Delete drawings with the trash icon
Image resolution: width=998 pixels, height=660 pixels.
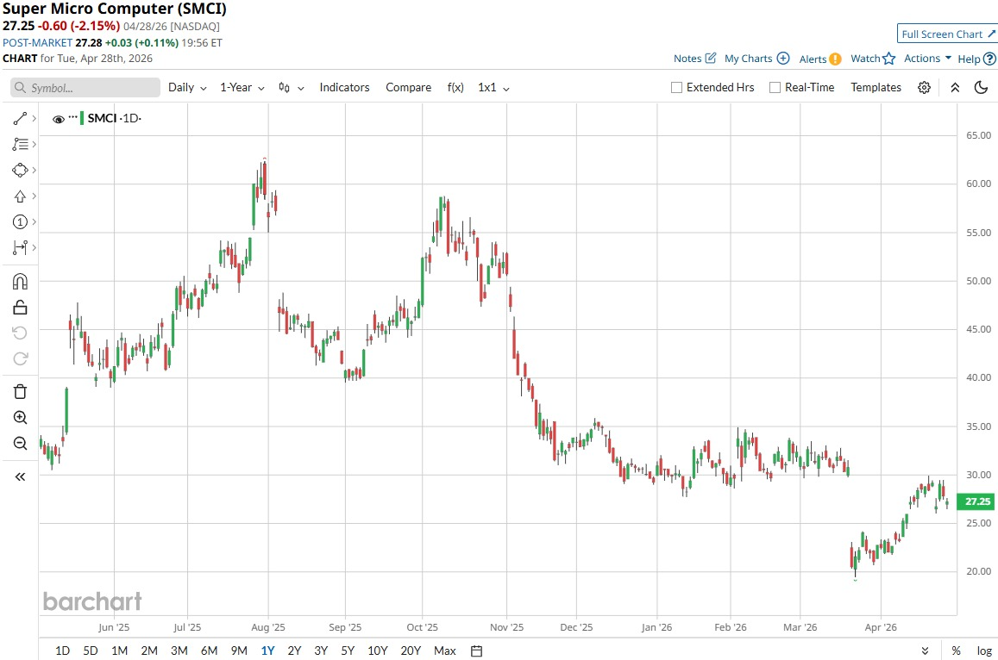point(20,391)
